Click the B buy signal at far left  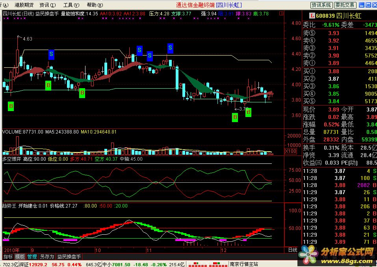point(11,106)
